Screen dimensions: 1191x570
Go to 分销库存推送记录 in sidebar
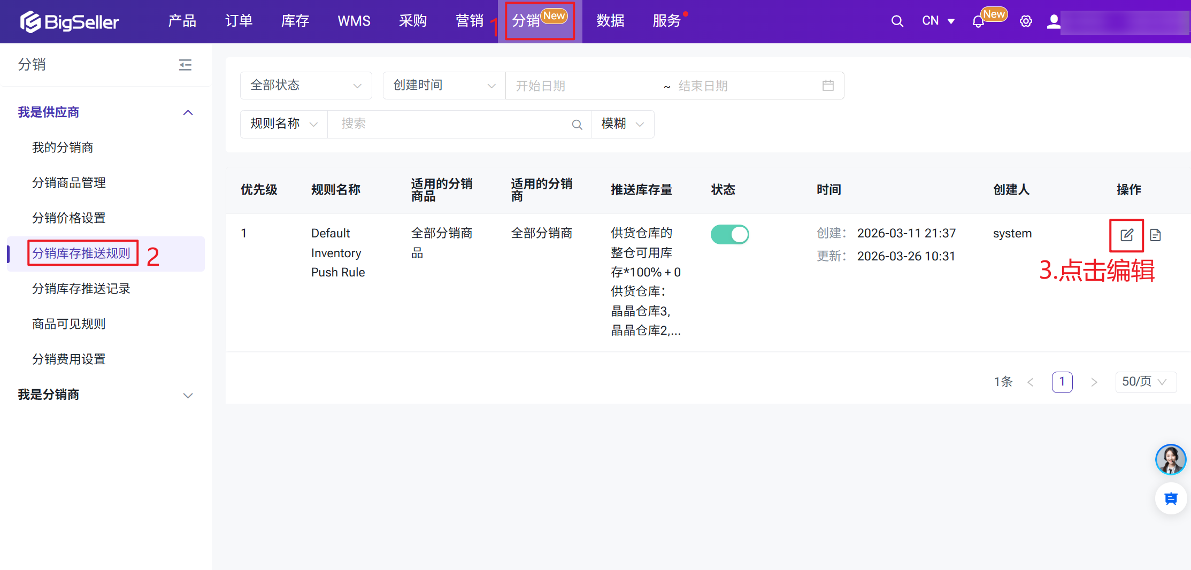81,289
